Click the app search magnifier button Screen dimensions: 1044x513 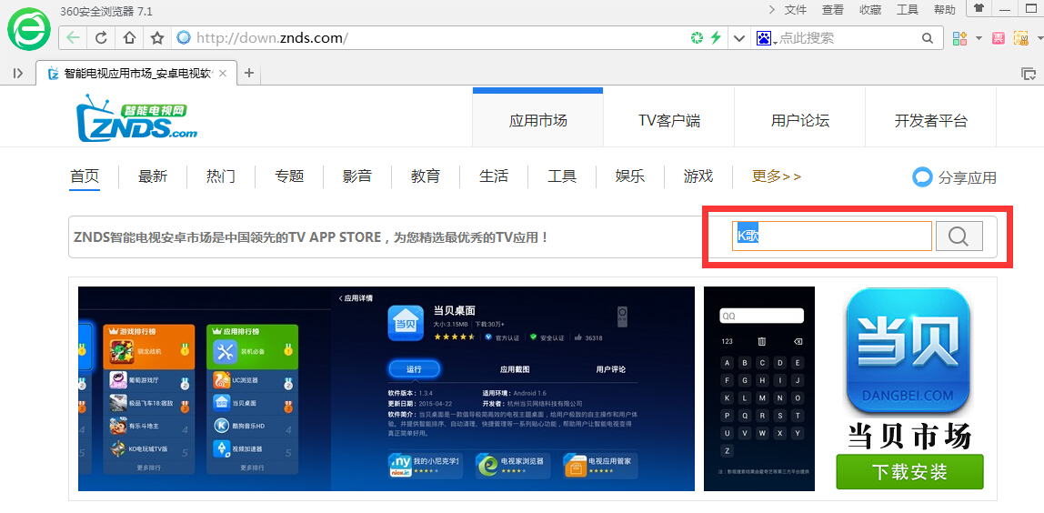959,236
